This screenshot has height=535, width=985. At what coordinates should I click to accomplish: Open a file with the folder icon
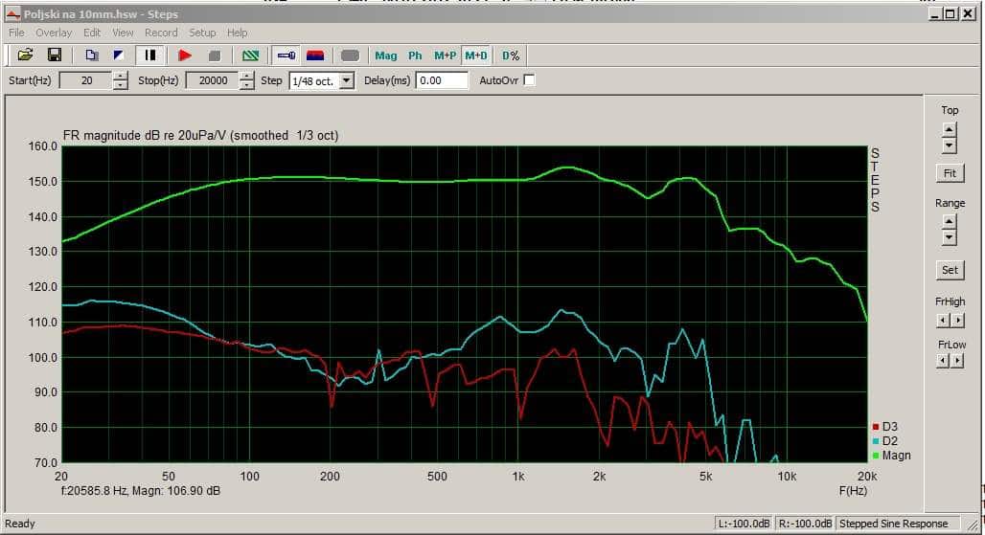tap(25, 56)
